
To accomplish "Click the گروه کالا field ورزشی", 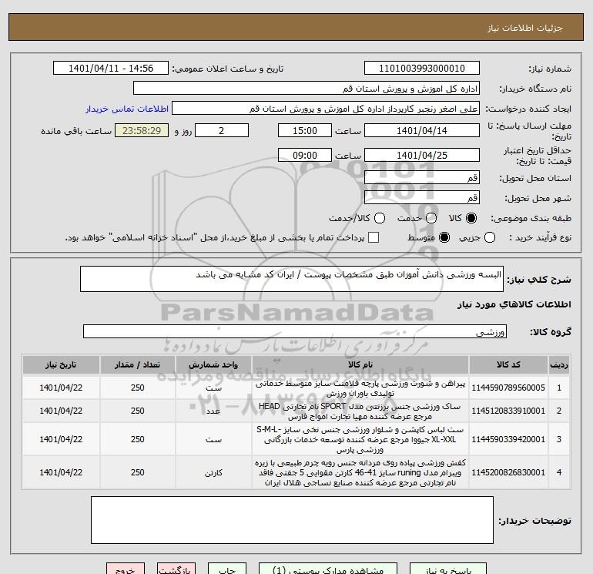I will click(x=295, y=331).
